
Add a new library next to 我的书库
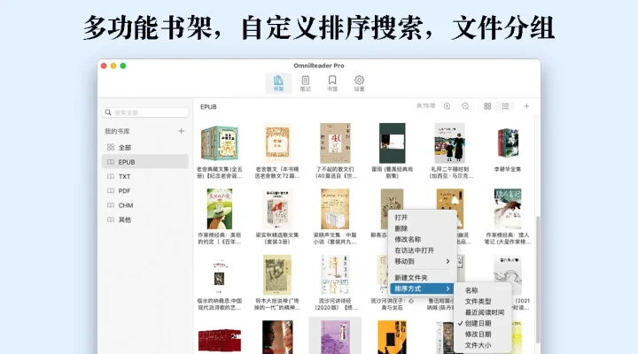pos(181,131)
